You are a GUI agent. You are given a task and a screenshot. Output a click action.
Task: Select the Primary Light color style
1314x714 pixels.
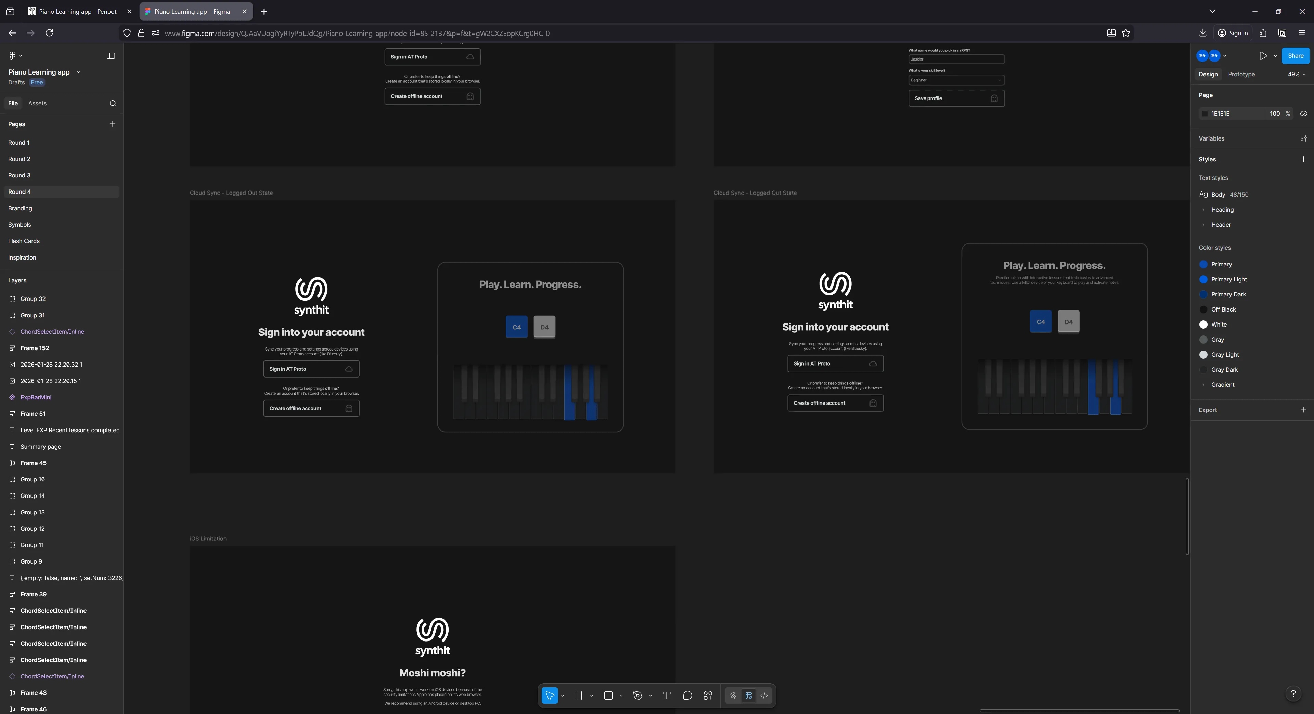(x=1227, y=279)
